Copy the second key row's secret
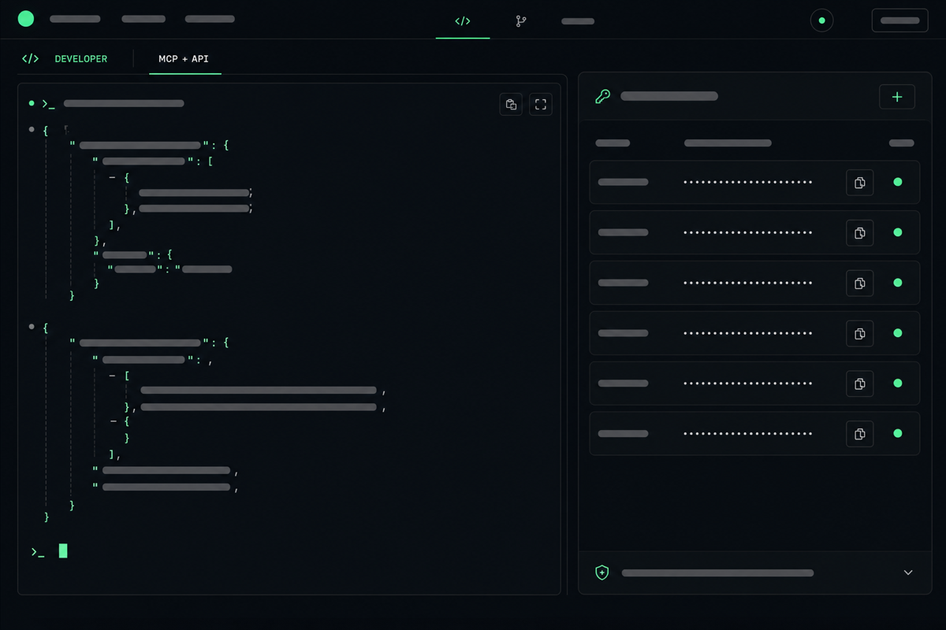The height and width of the screenshot is (630, 946). coord(860,233)
